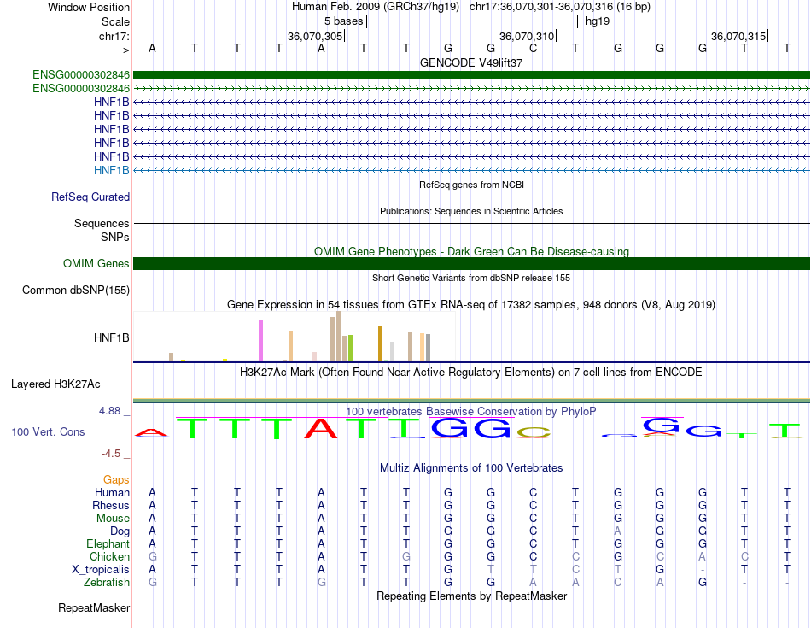Open the GENCODE V49lift37 track title
811x628 pixels.
coord(471,62)
